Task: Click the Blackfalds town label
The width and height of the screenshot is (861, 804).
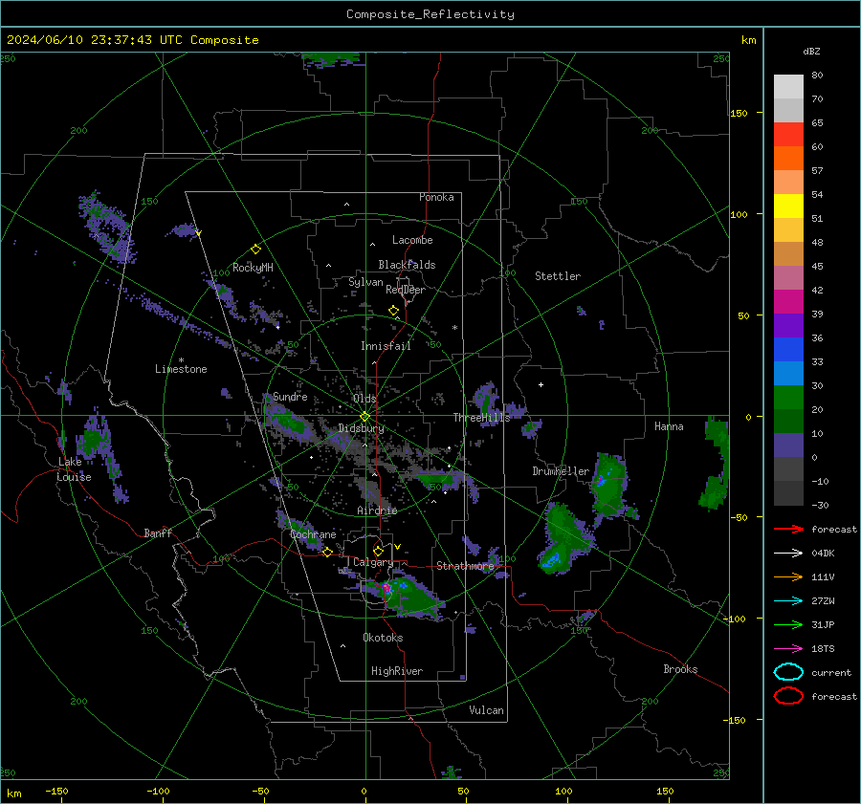Action: [407, 265]
